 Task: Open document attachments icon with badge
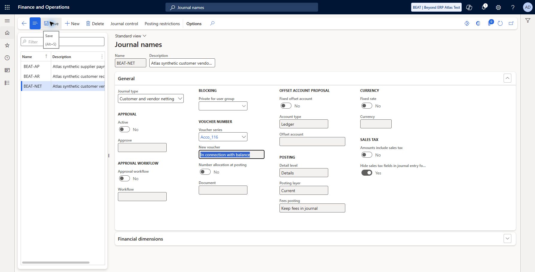(x=490, y=23)
